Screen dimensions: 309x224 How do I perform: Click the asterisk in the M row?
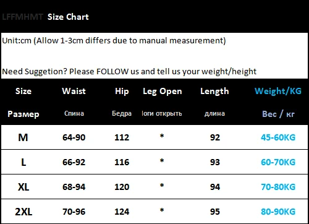162,136
